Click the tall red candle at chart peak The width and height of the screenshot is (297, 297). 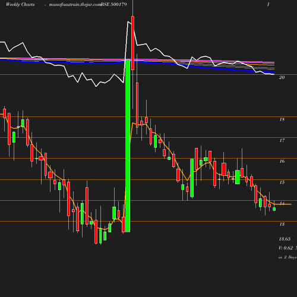pos(132,43)
